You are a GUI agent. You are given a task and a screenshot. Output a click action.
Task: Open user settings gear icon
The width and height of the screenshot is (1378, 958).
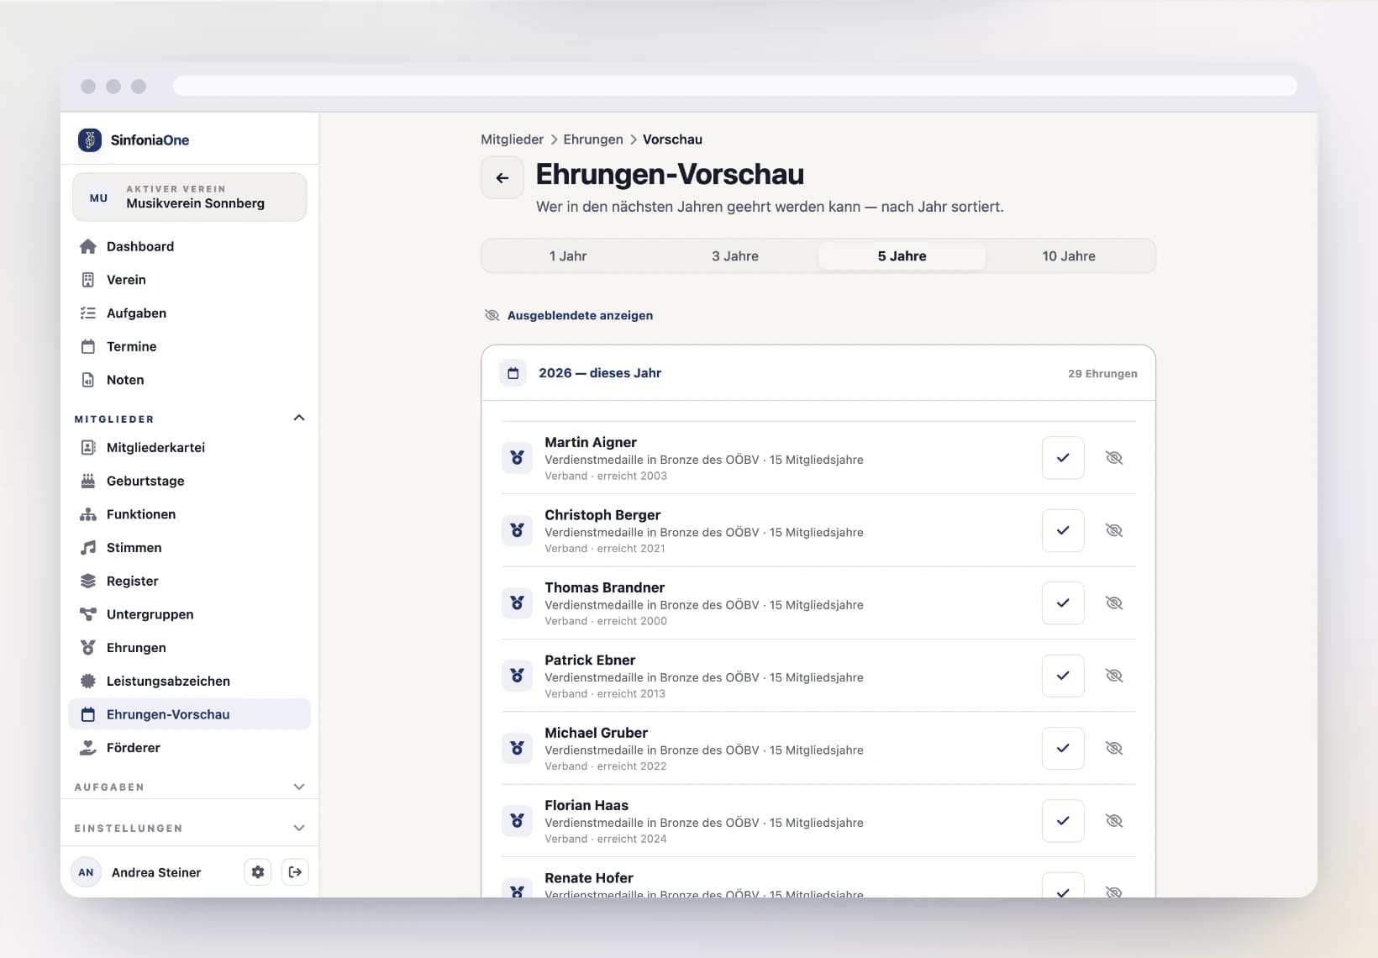point(258,872)
